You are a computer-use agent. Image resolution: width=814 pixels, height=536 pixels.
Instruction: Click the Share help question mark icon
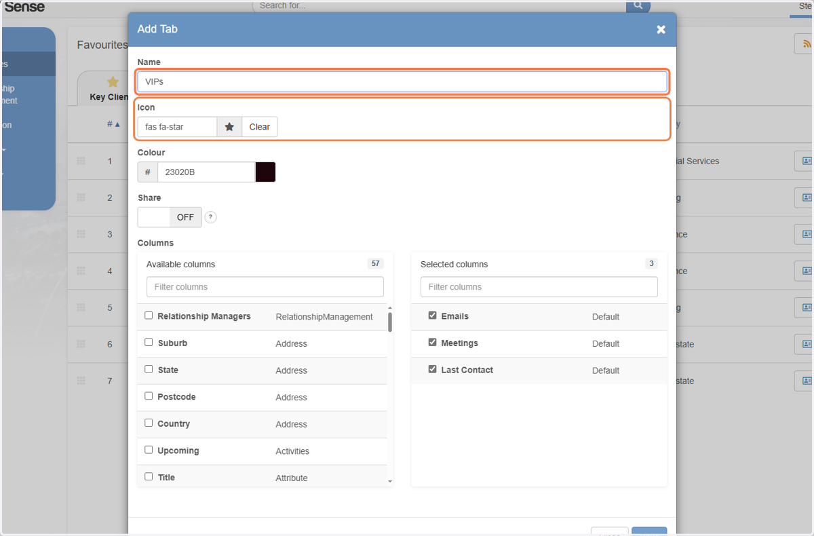[x=210, y=217]
